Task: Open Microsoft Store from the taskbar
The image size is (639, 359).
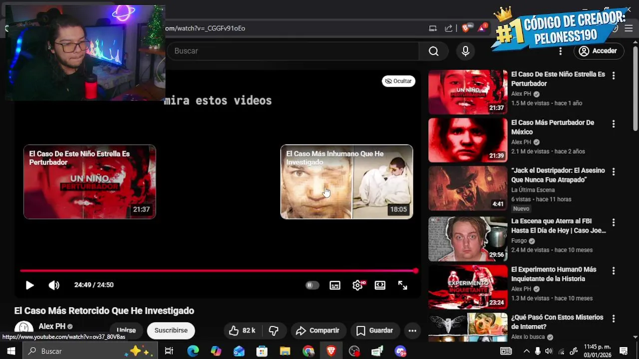Action: pos(262,351)
